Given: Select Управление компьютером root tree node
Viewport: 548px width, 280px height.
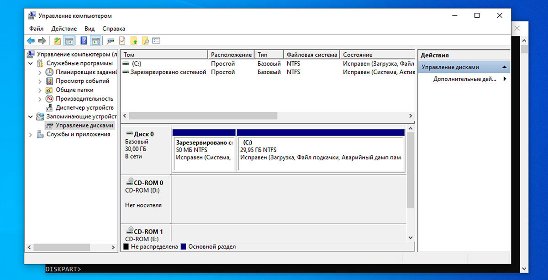Looking at the screenshot, I should [77, 54].
